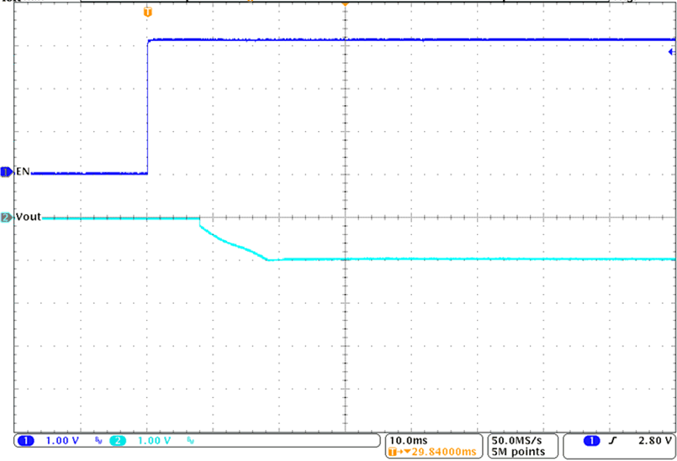677x461 pixels.
Task: Click the channel 1 badge in bottom bar
Action: coord(25,440)
